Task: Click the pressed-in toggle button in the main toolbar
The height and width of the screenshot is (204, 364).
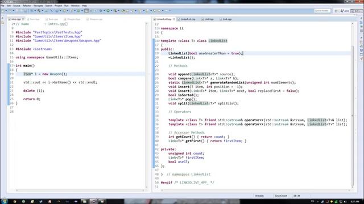Action: [x=86, y=11]
